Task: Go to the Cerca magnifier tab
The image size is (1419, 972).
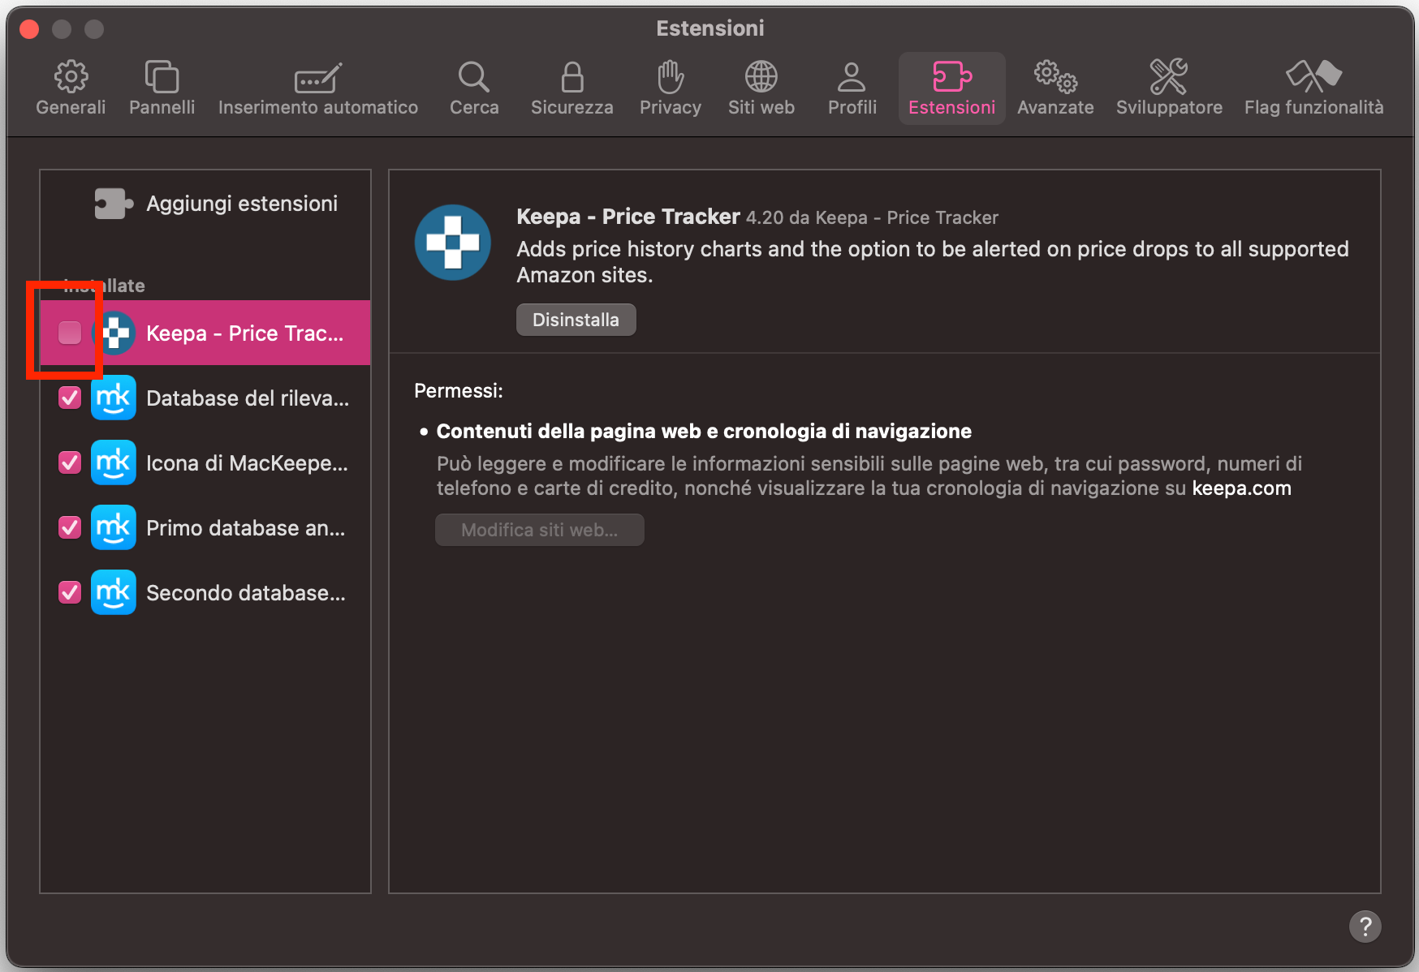Action: pyautogui.click(x=474, y=88)
